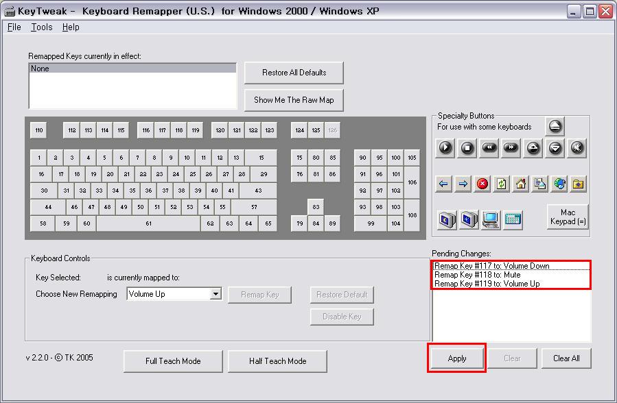
Task: Select keyboard key 118
Action: (x=179, y=130)
